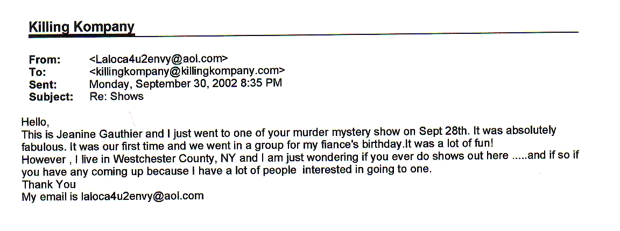Click the subject text Re: Shows
The image size is (620, 231).
coord(117,96)
